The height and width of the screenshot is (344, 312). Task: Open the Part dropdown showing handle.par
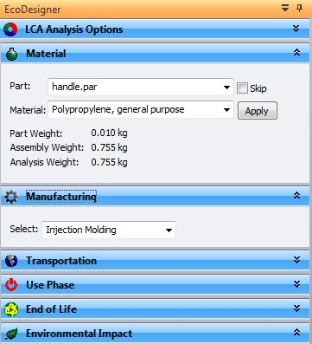[141, 87]
